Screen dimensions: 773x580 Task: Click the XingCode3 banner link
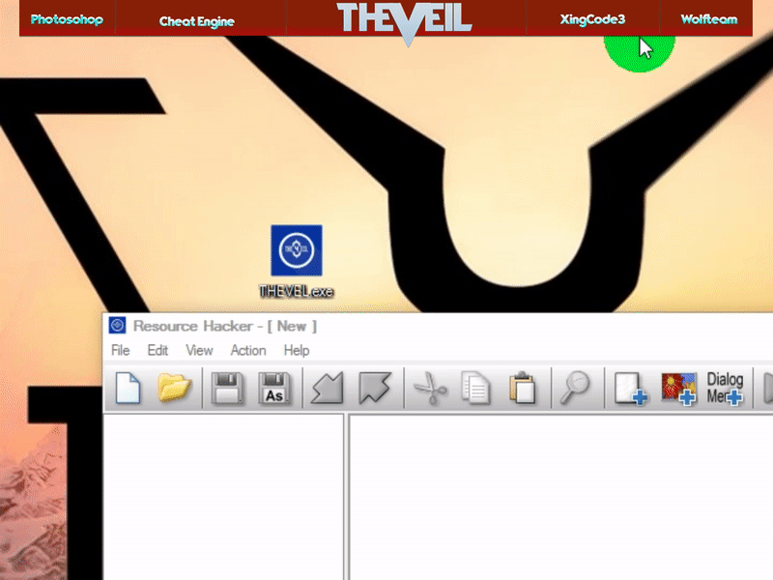[x=592, y=19]
